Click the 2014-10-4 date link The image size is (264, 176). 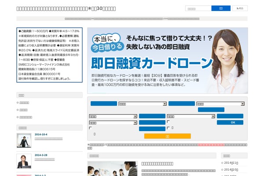coord(41,134)
